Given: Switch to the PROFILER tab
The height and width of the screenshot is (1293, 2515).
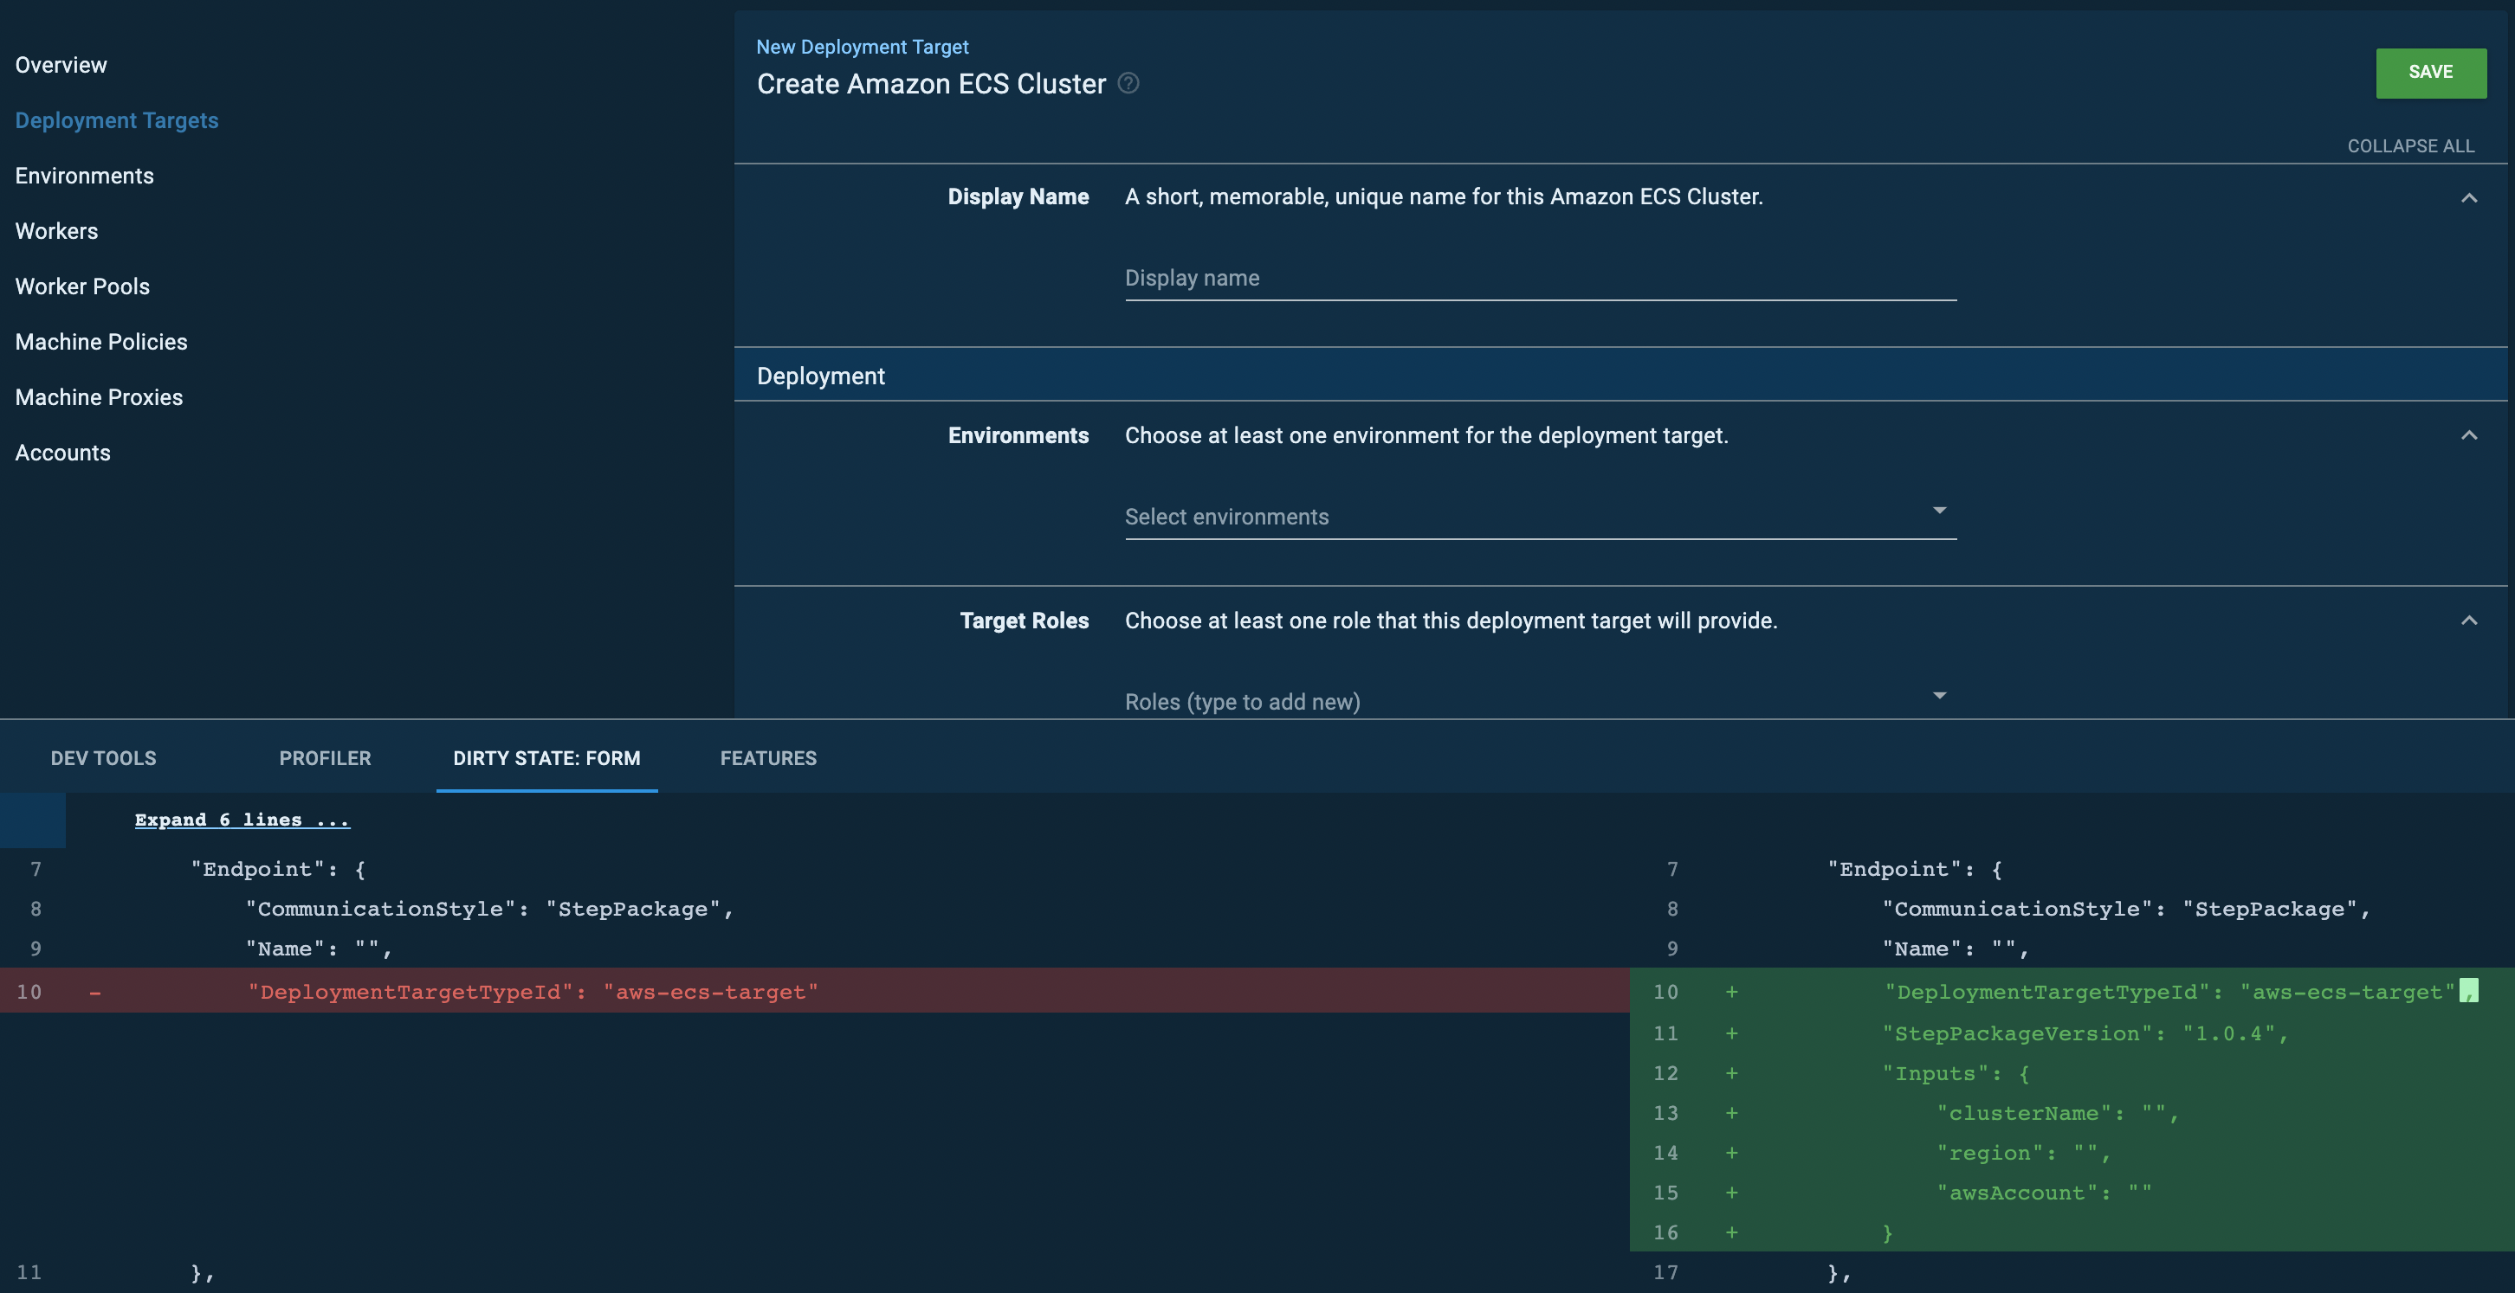Looking at the screenshot, I should [324, 758].
